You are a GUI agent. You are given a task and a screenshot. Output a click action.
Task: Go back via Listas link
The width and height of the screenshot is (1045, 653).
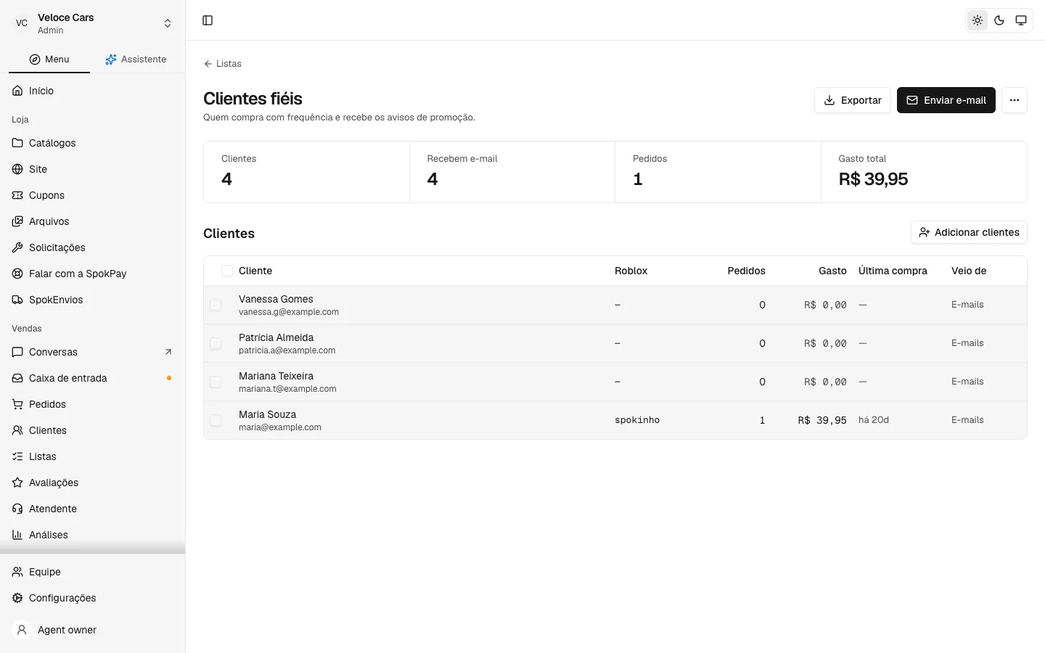pyautogui.click(x=223, y=64)
